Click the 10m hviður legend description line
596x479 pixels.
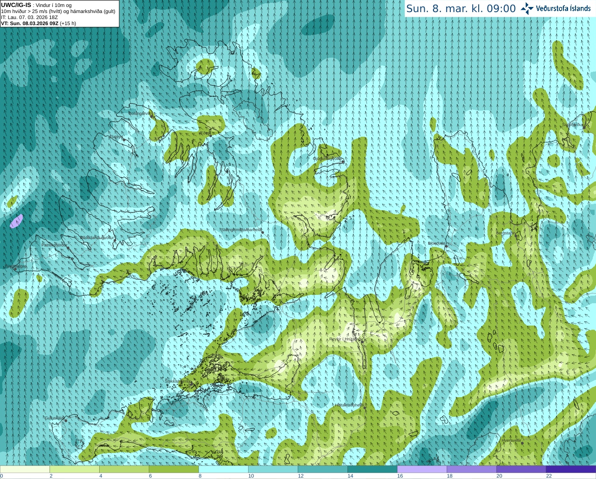(x=58, y=11)
